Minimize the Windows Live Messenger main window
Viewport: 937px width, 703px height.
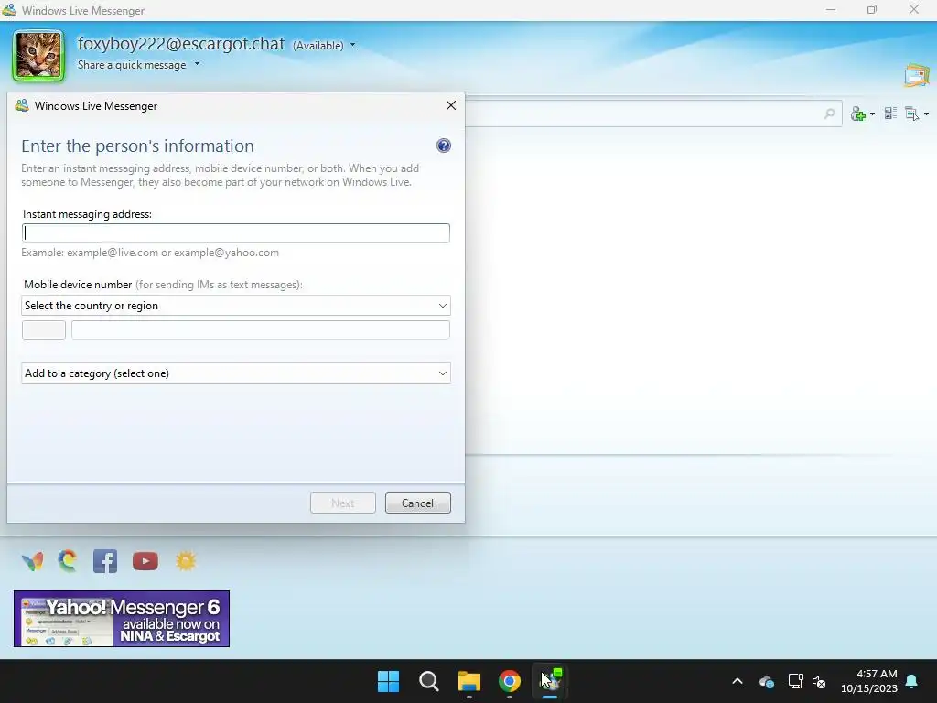[831, 9]
